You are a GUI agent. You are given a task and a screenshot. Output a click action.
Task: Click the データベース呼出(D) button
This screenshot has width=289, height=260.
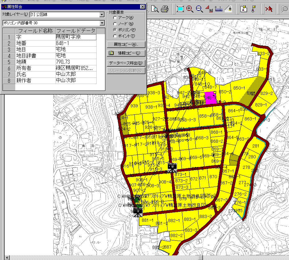coord(126,63)
